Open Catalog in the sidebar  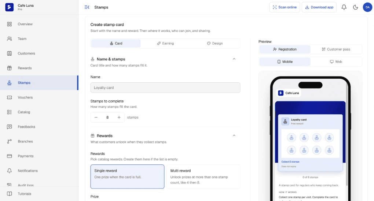tap(39, 112)
